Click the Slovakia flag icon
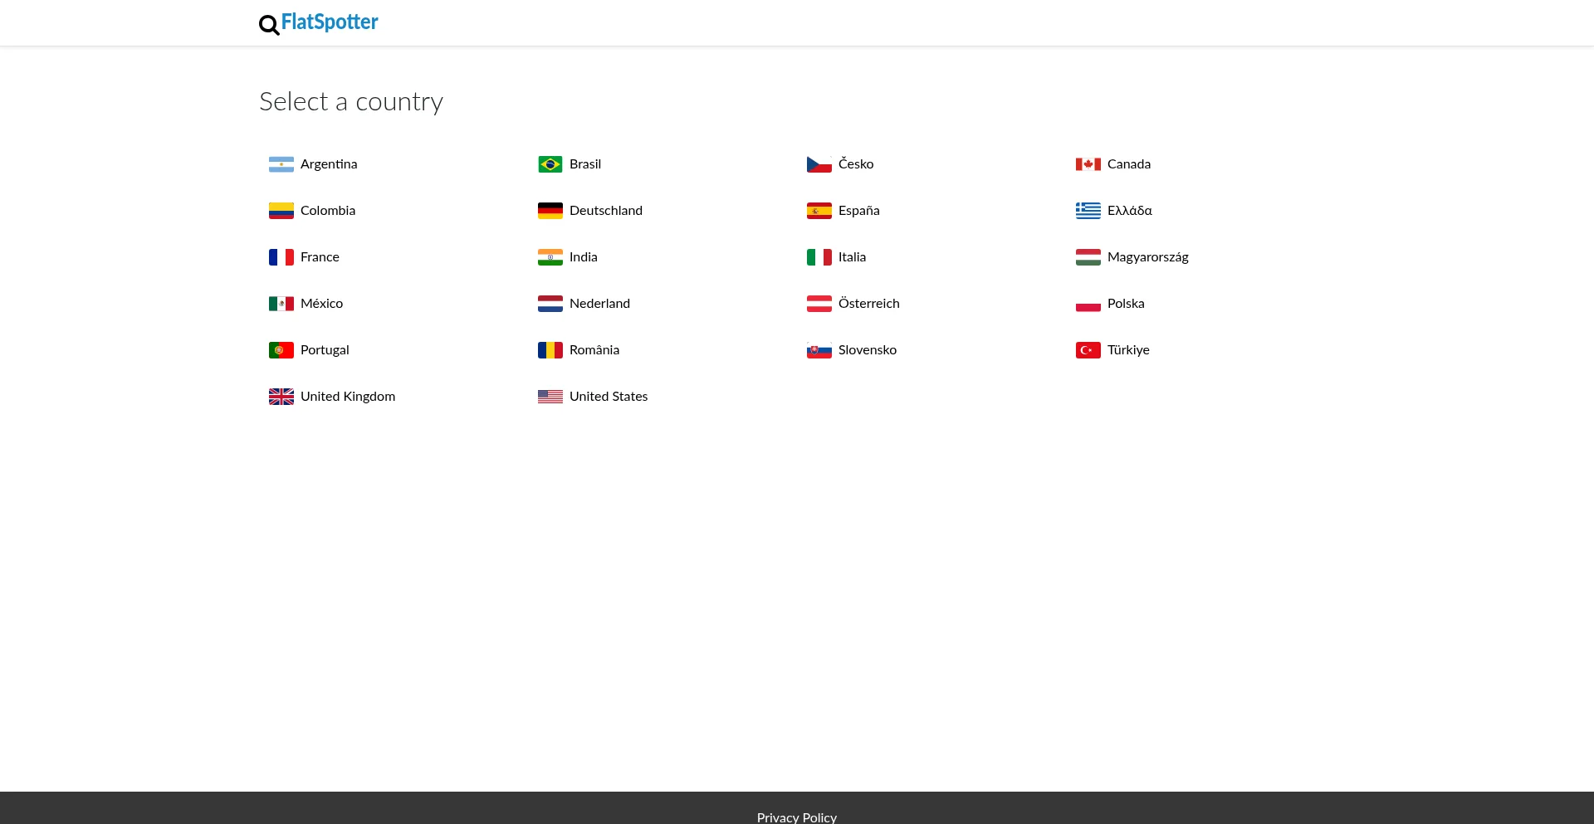 coord(819,350)
